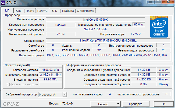Image resolution: width=175 pixels, height=108 pixels.
Task: Click the active cores count 4
Action: [x=110, y=94]
